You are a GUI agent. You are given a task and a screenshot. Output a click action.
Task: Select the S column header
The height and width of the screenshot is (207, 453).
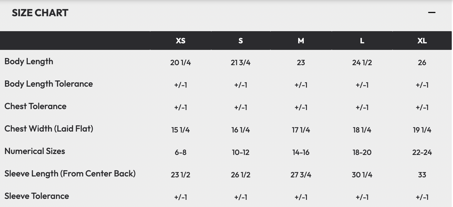tap(241, 41)
